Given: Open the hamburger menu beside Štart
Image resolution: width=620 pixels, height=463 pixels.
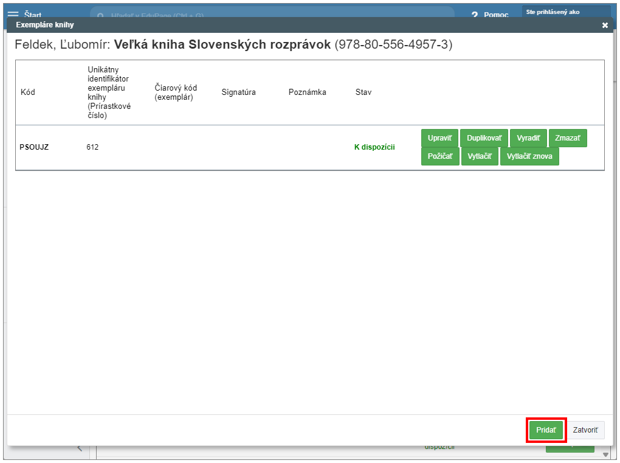Looking at the screenshot, I should (13, 13).
